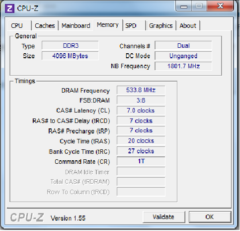Close the CPU-Z window
The height and width of the screenshot is (231, 240).
(x=220, y=6)
